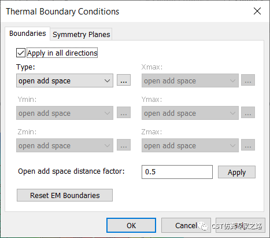The height and width of the screenshot is (238, 270).
Task: Switch to the Symmetry Planes tab
Action: [x=81, y=35]
